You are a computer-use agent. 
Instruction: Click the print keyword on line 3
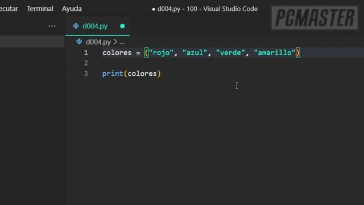pos(113,73)
